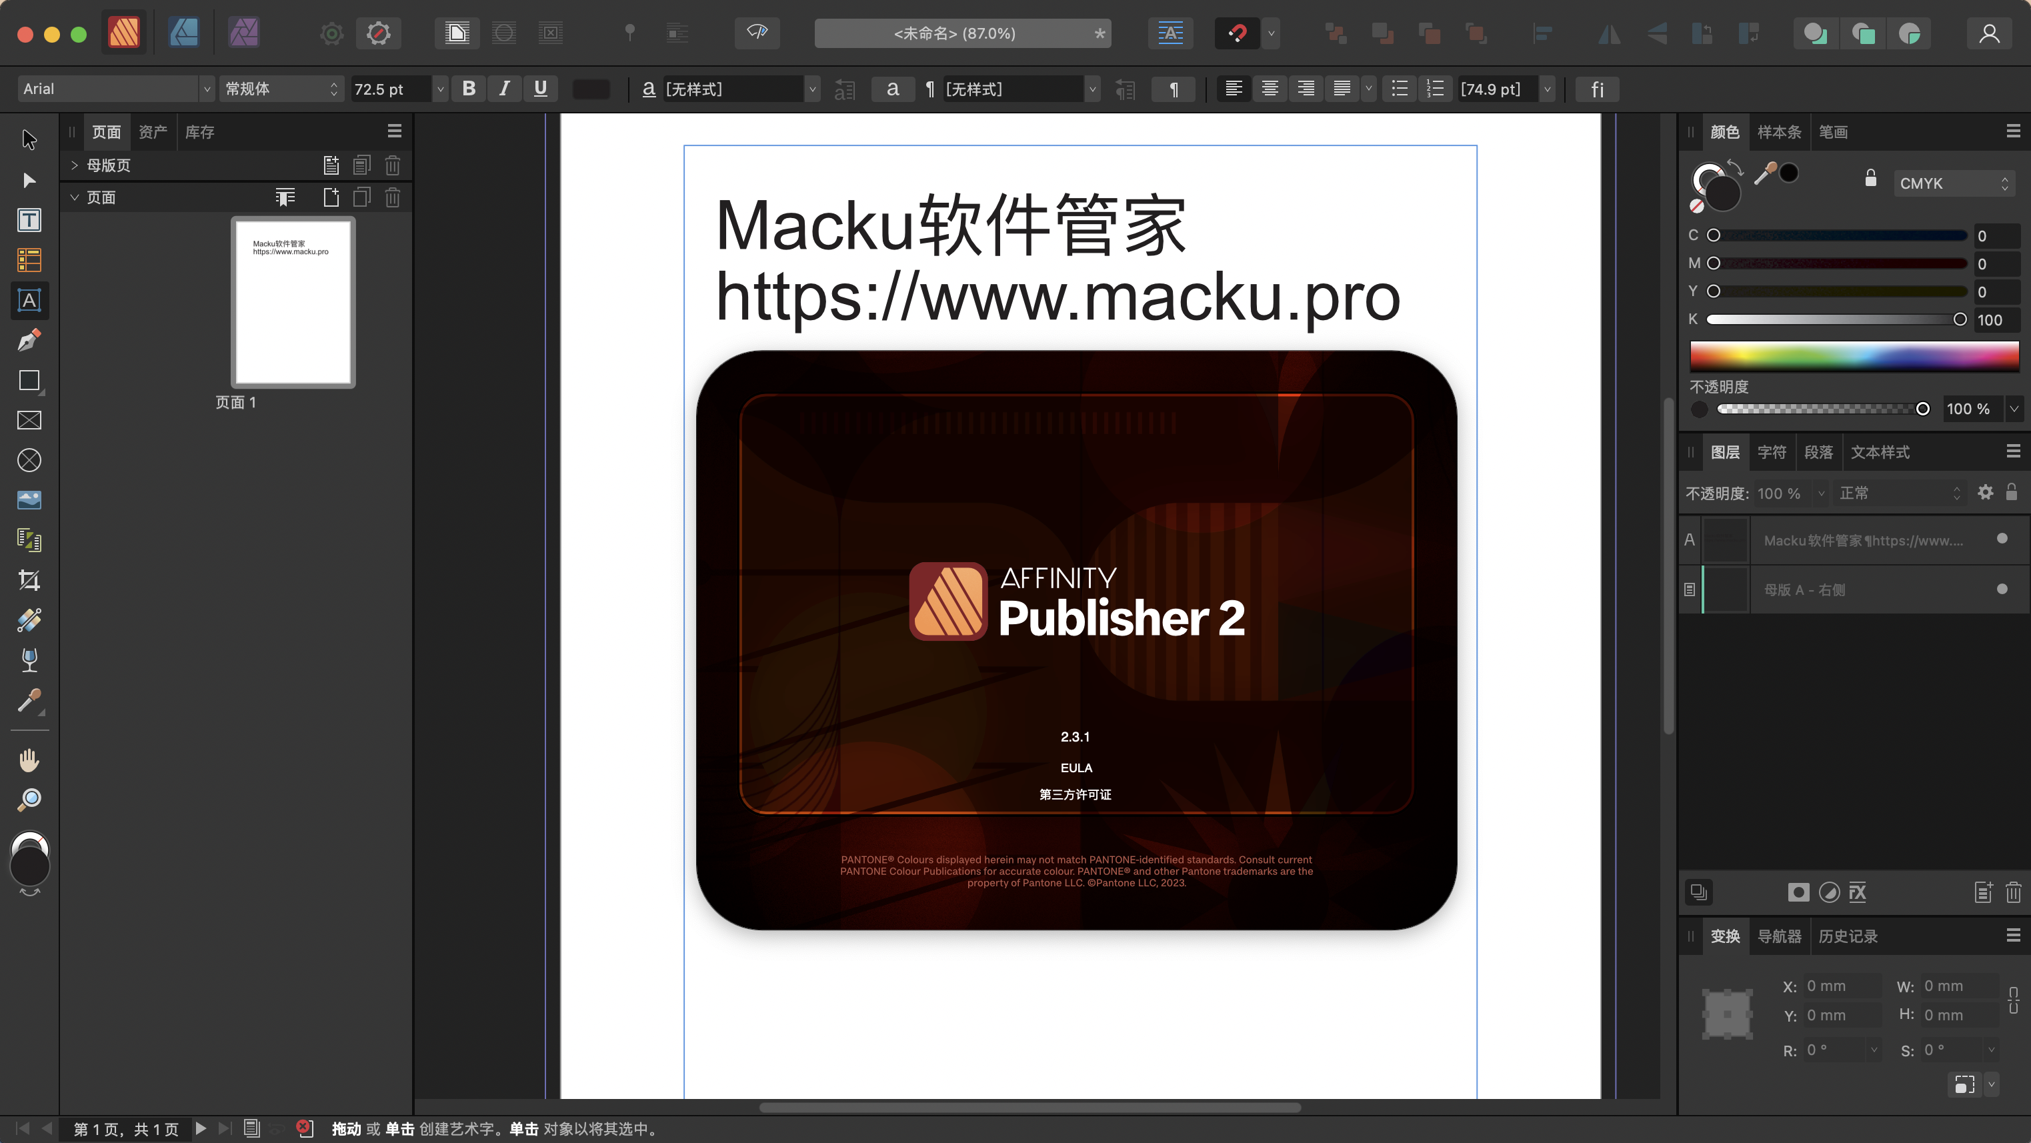Click the K slider in the colour panel
Viewport: 2031px width, 1143px height.
click(1836, 319)
